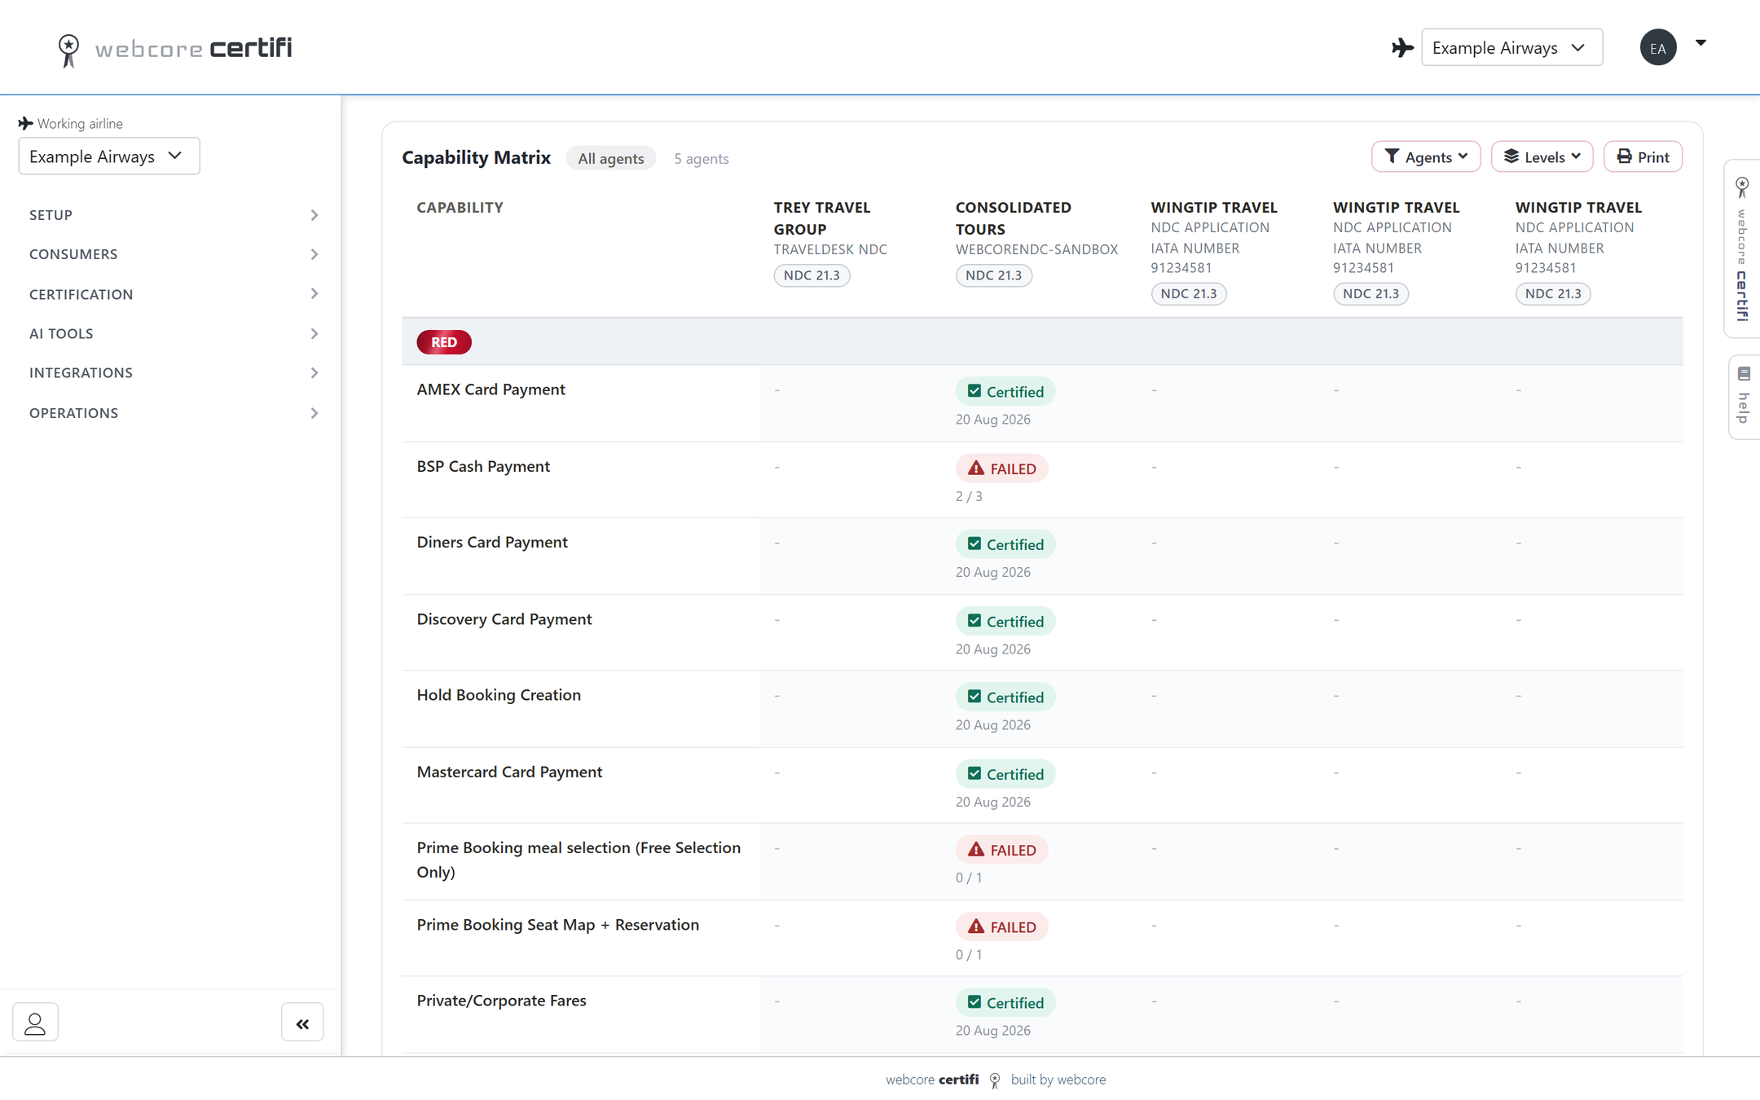Viewport: 1760px width, 1100px height.
Task: Expand the CONSUMERS menu section
Action: click(173, 254)
